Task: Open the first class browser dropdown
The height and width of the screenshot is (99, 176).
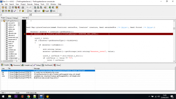Action: [x=30, y=15]
